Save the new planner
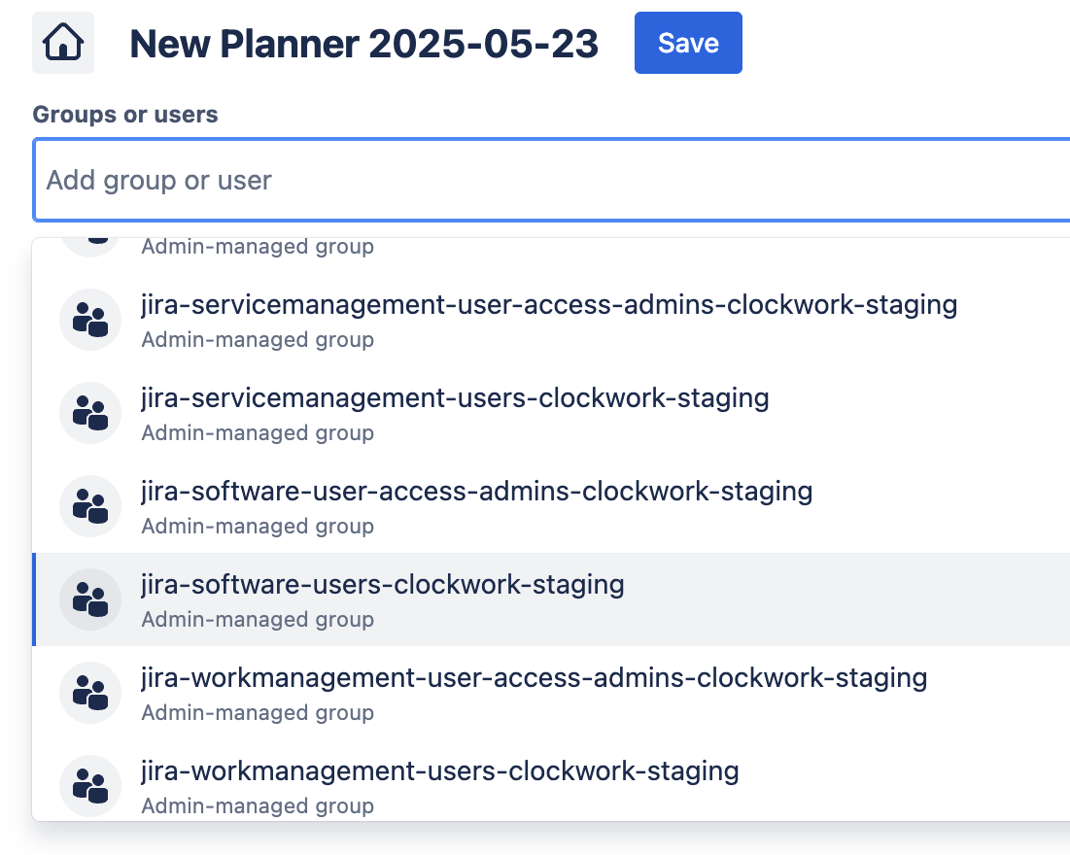 click(x=688, y=43)
